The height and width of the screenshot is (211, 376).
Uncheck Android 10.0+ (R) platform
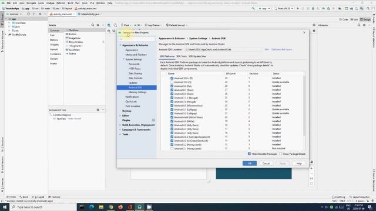(172, 78)
